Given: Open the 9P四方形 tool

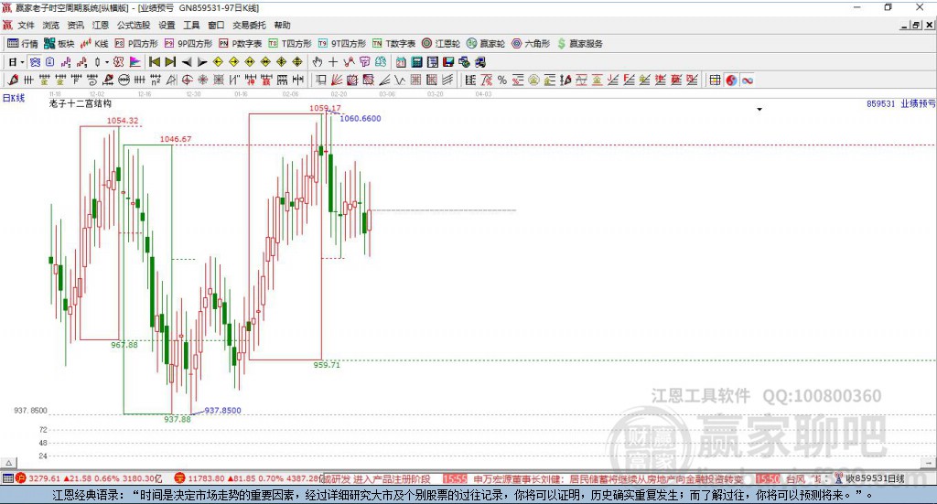Looking at the screenshot, I should click(188, 44).
